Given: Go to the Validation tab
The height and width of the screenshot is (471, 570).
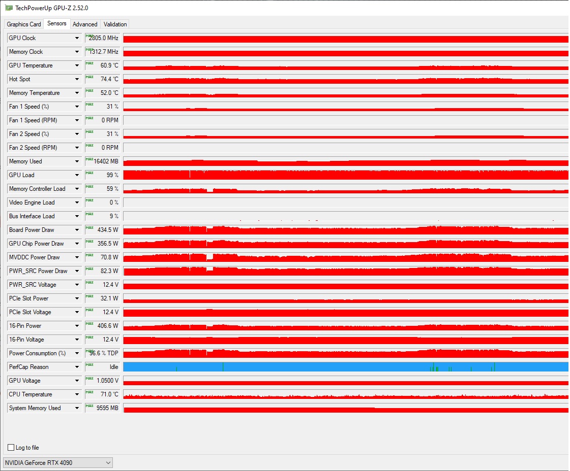Looking at the screenshot, I should (115, 24).
